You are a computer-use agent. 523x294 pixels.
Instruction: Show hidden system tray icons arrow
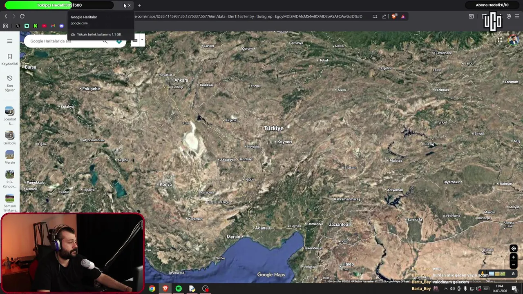(x=446, y=289)
